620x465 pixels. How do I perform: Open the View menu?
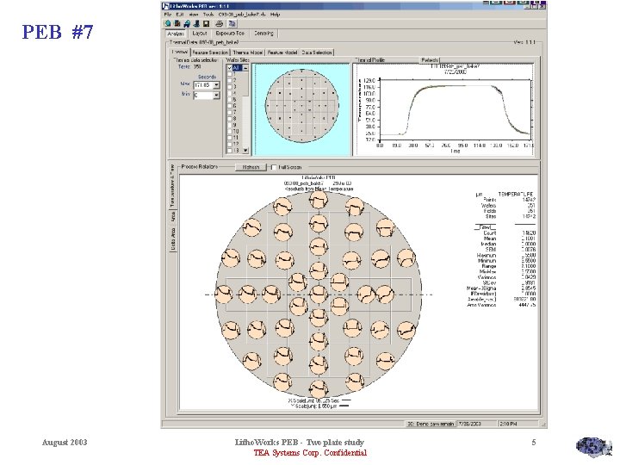tap(194, 15)
